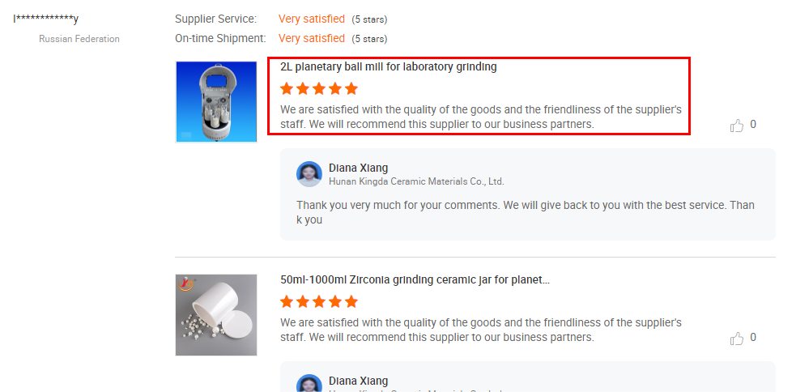
Task: Click Diana Xiang's name in first reply
Action: [359, 168]
